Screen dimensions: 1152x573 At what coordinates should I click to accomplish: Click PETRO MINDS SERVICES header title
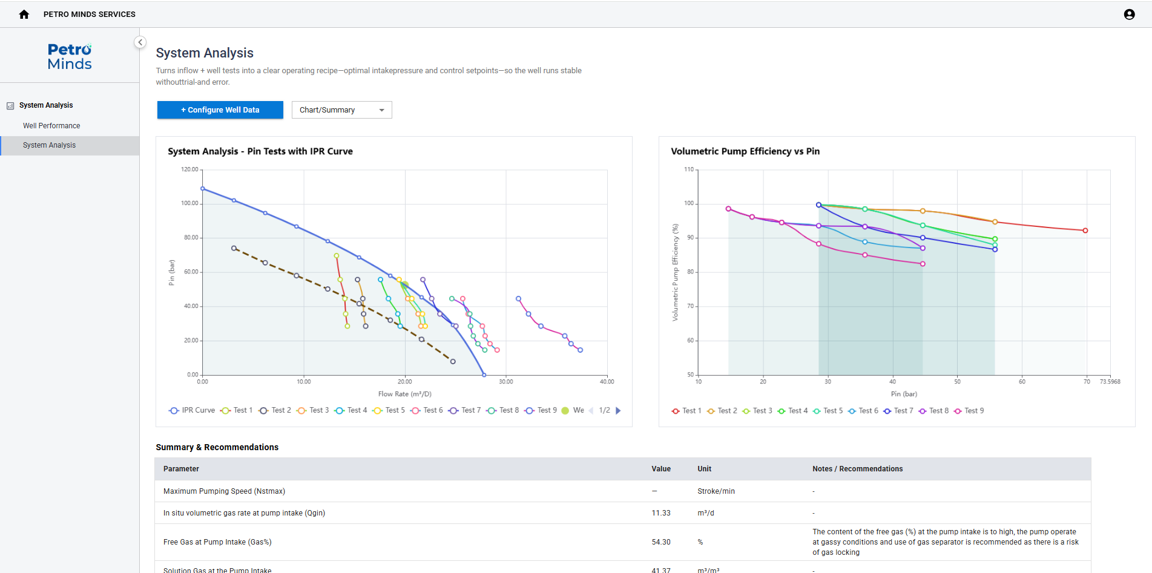pos(90,15)
